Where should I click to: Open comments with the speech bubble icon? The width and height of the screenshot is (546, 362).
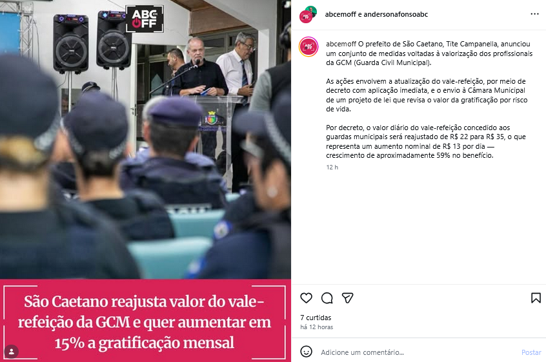(x=327, y=298)
